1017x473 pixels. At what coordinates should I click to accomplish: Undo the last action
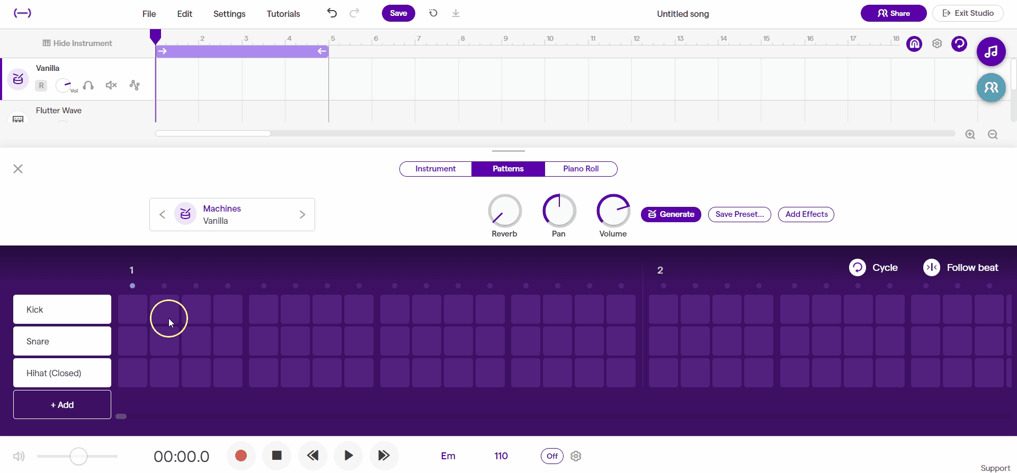pos(332,13)
